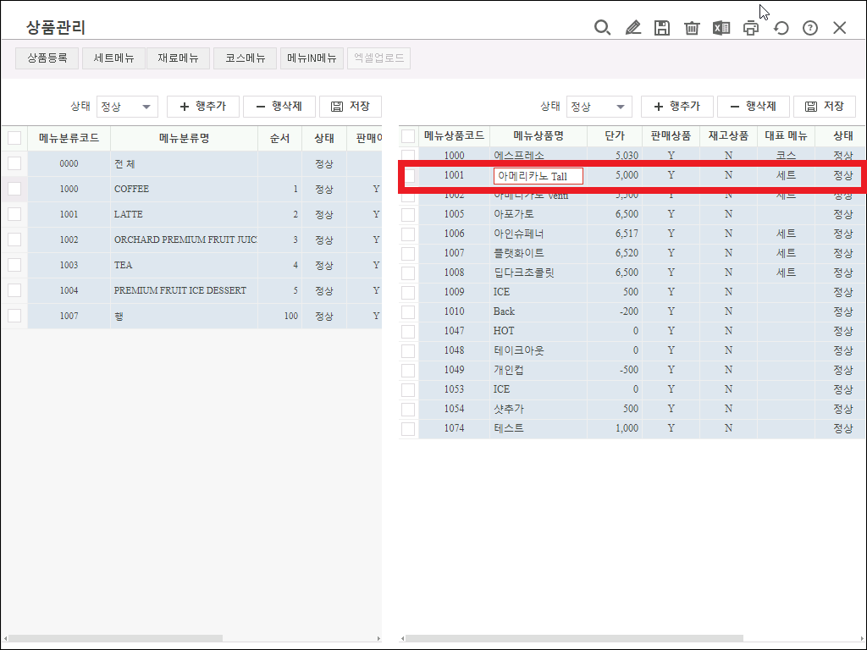The height and width of the screenshot is (650, 867).
Task: Toggle the select-all checkbox in the menu category header
Action: point(14,138)
